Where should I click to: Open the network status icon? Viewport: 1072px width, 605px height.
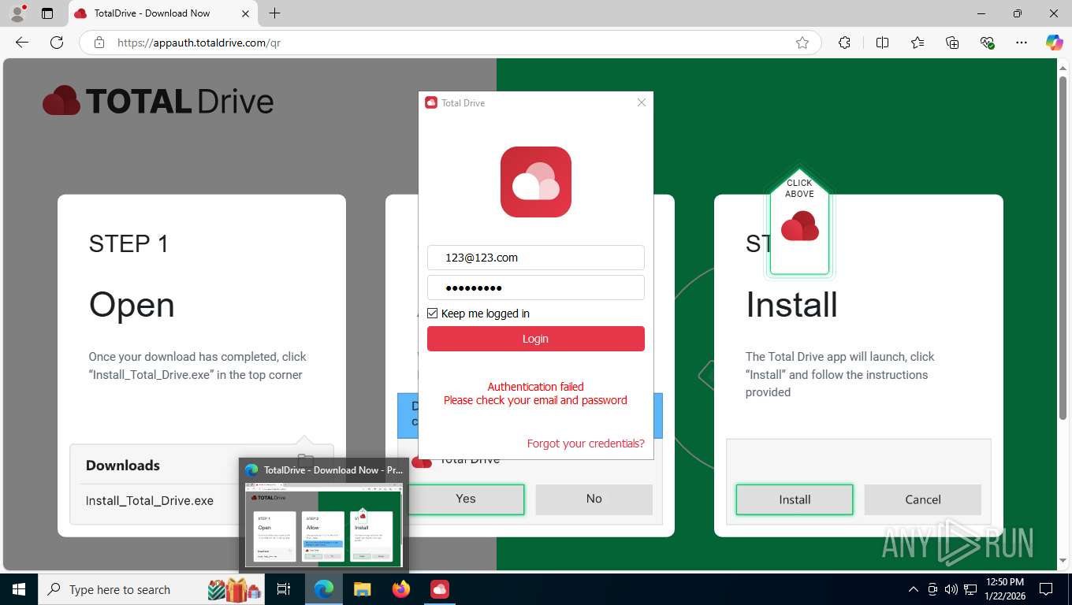click(970, 589)
